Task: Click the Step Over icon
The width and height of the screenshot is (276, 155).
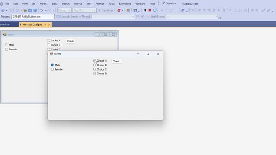Action: pyautogui.click(x=171, y=10)
